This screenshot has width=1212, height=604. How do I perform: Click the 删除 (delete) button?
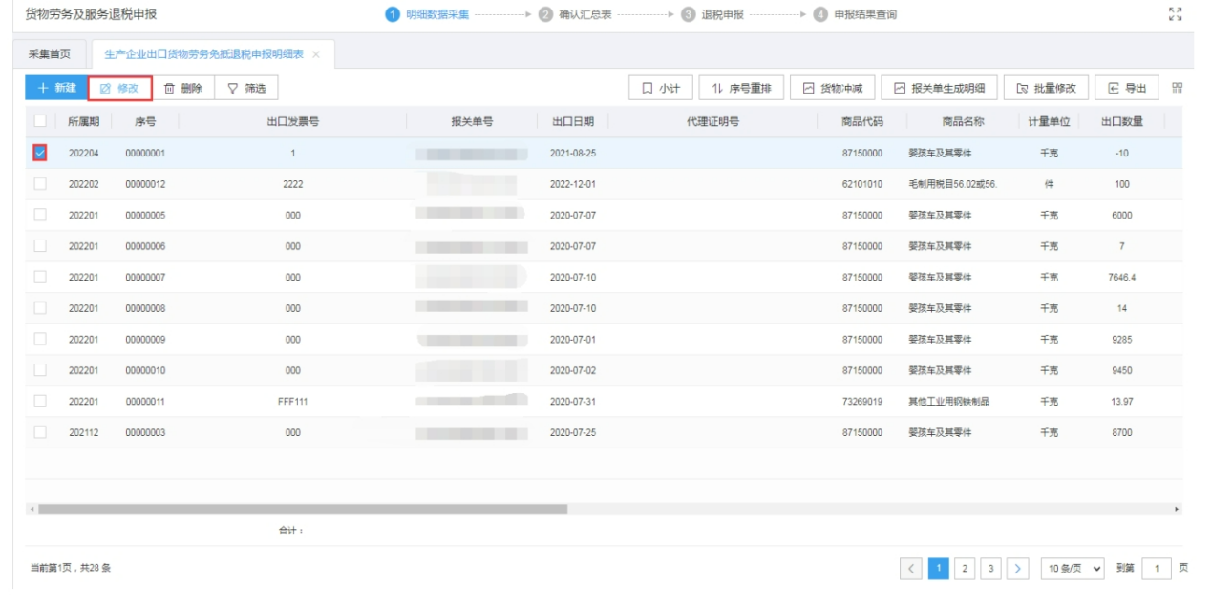(x=183, y=88)
